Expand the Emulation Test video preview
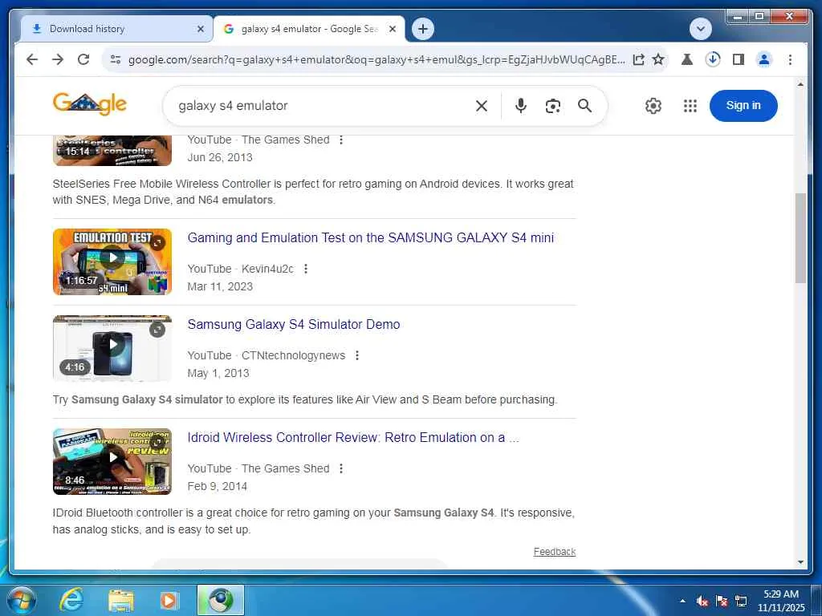 pyautogui.click(x=157, y=242)
